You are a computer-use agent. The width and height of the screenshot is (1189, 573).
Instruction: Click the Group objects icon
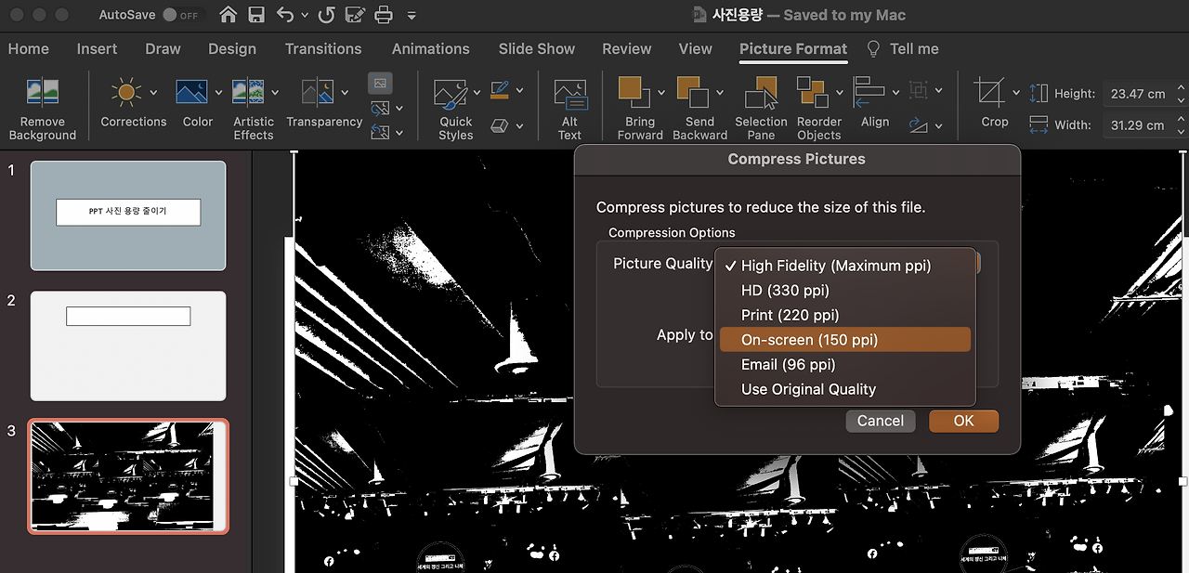coord(919,90)
